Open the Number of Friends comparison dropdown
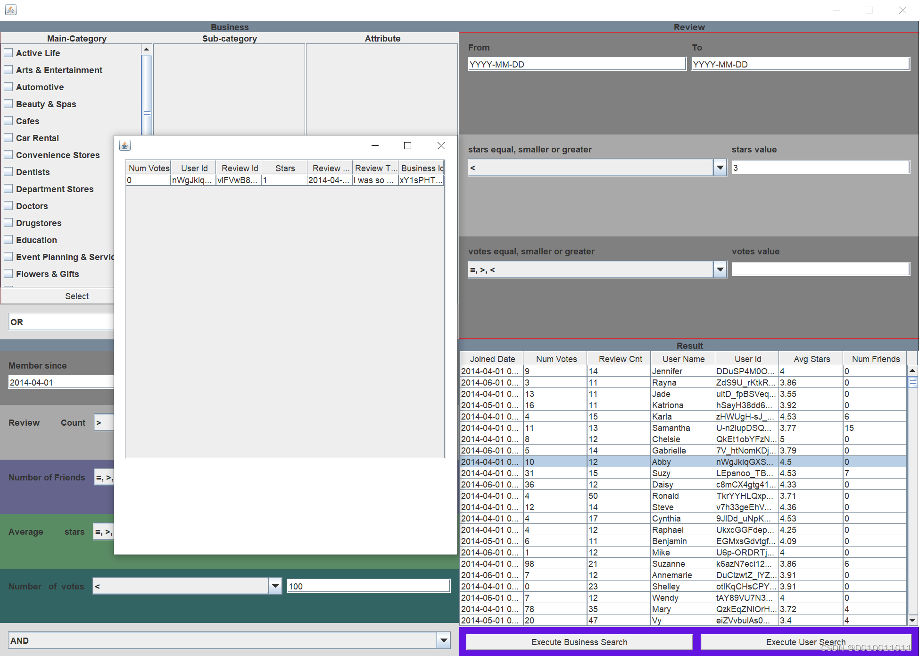The height and width of the screenshot is (656, 919). click(x=104, y=477)
